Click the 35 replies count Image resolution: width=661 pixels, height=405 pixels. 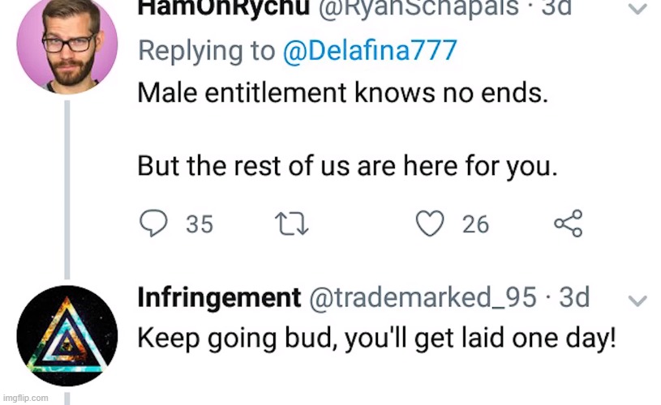coord(200,224)
